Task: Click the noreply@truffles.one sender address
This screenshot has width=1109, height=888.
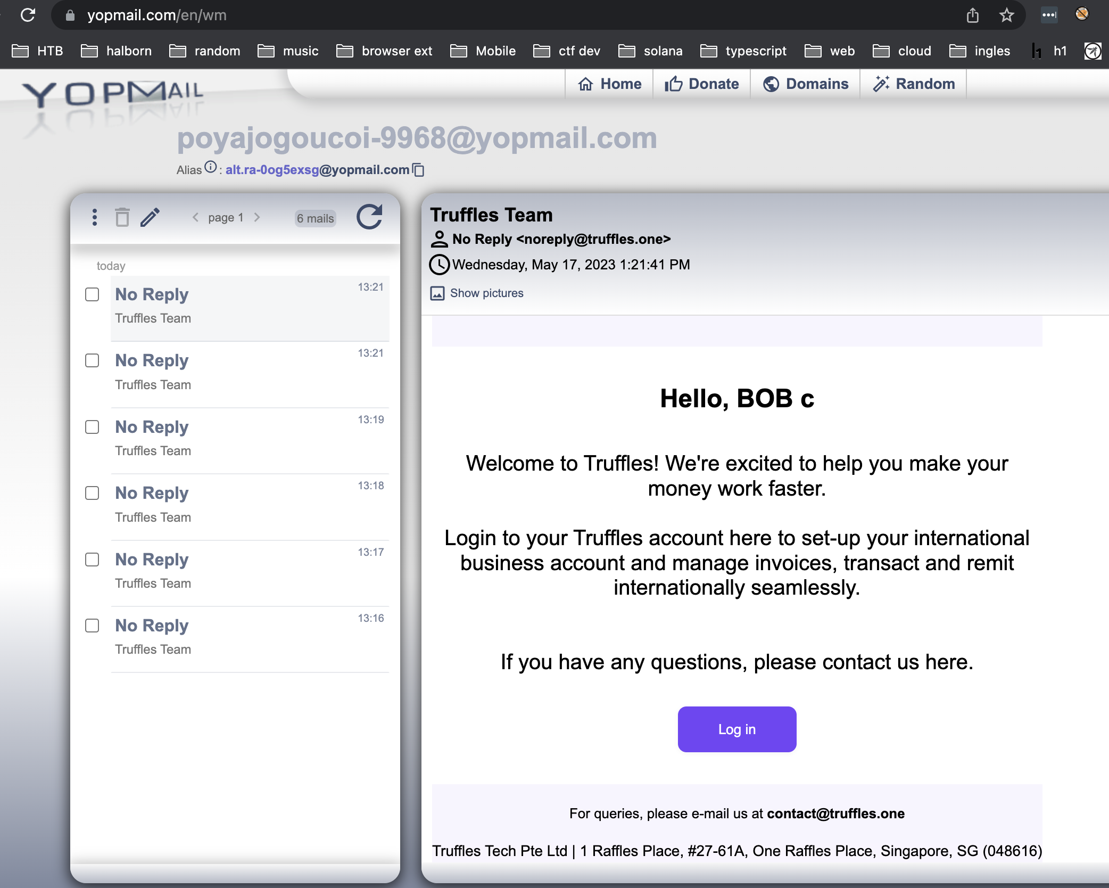Action: coord(593,240)
